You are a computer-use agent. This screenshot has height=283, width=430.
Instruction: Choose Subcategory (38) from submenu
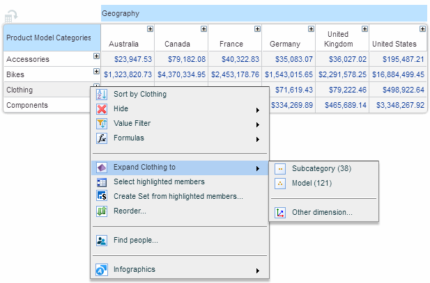[321, 169]
